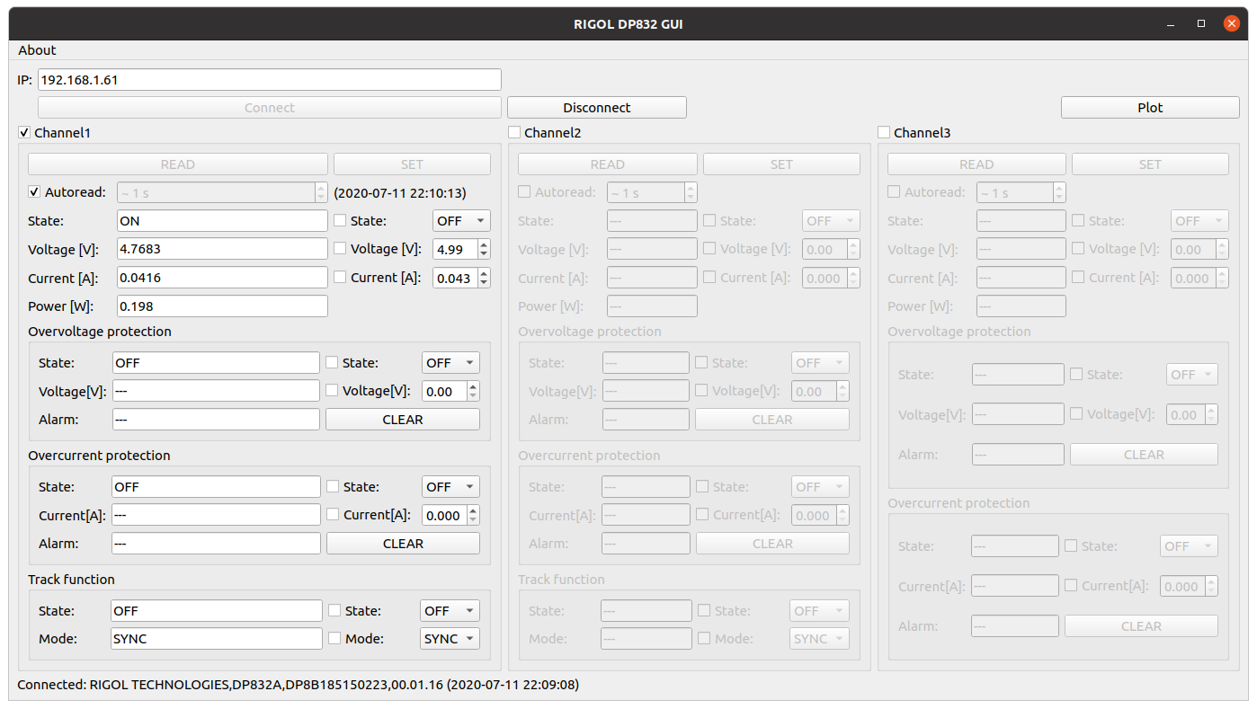
Task: Click Channel1 Power readout 0.198
Action: [x=222, y=306]
